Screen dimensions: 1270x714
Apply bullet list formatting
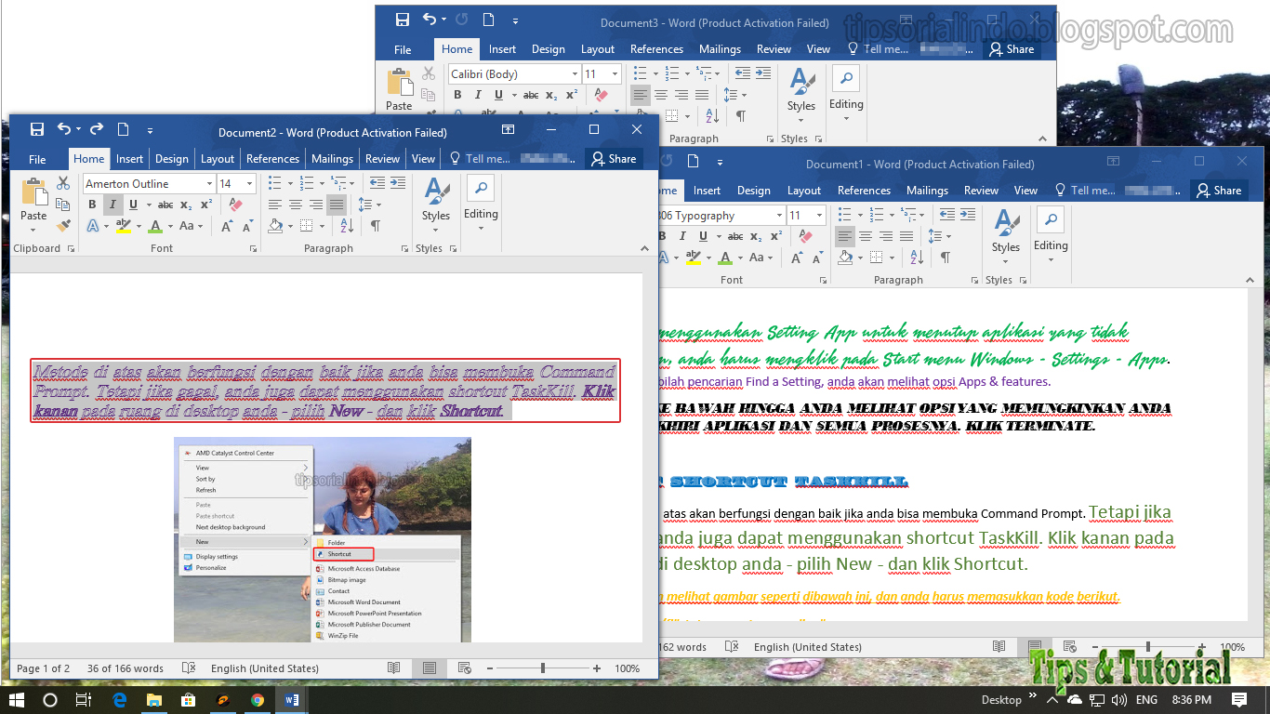[x=275, y=182]
